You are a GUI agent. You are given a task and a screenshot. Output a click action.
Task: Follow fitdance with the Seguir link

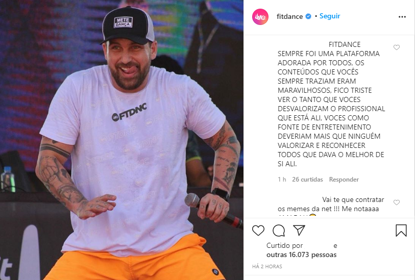coord(330,16)
